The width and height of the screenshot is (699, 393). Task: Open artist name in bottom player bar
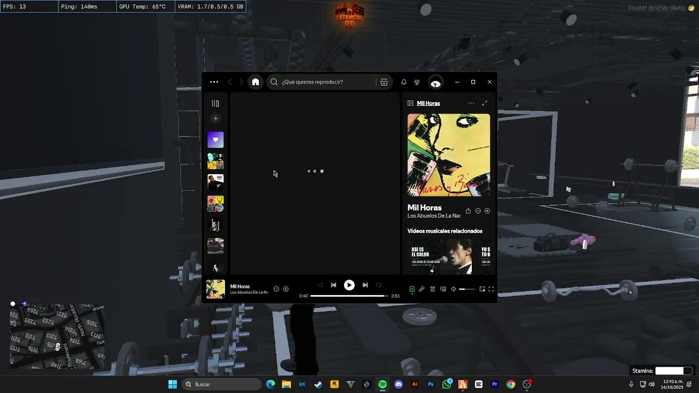[x=249, y=293]
